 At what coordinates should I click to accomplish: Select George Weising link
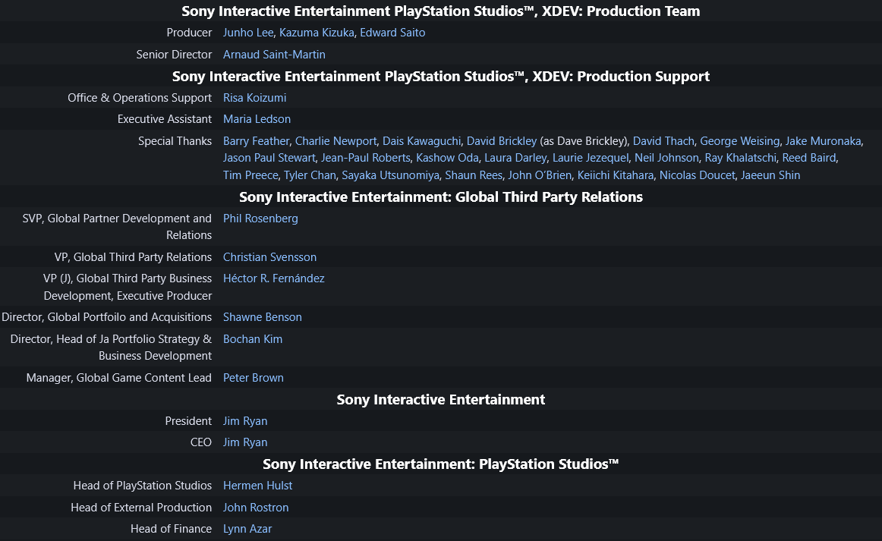(740, 141)
